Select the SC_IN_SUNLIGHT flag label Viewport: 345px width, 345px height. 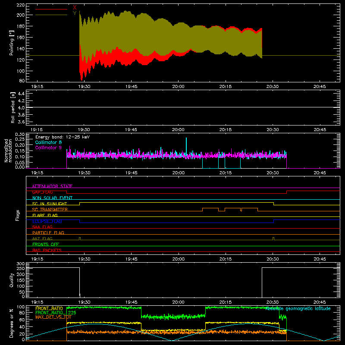coord(50,204)
